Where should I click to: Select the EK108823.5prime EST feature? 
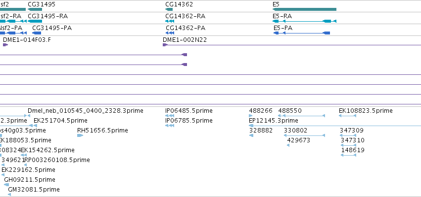(x=347, y=116)
